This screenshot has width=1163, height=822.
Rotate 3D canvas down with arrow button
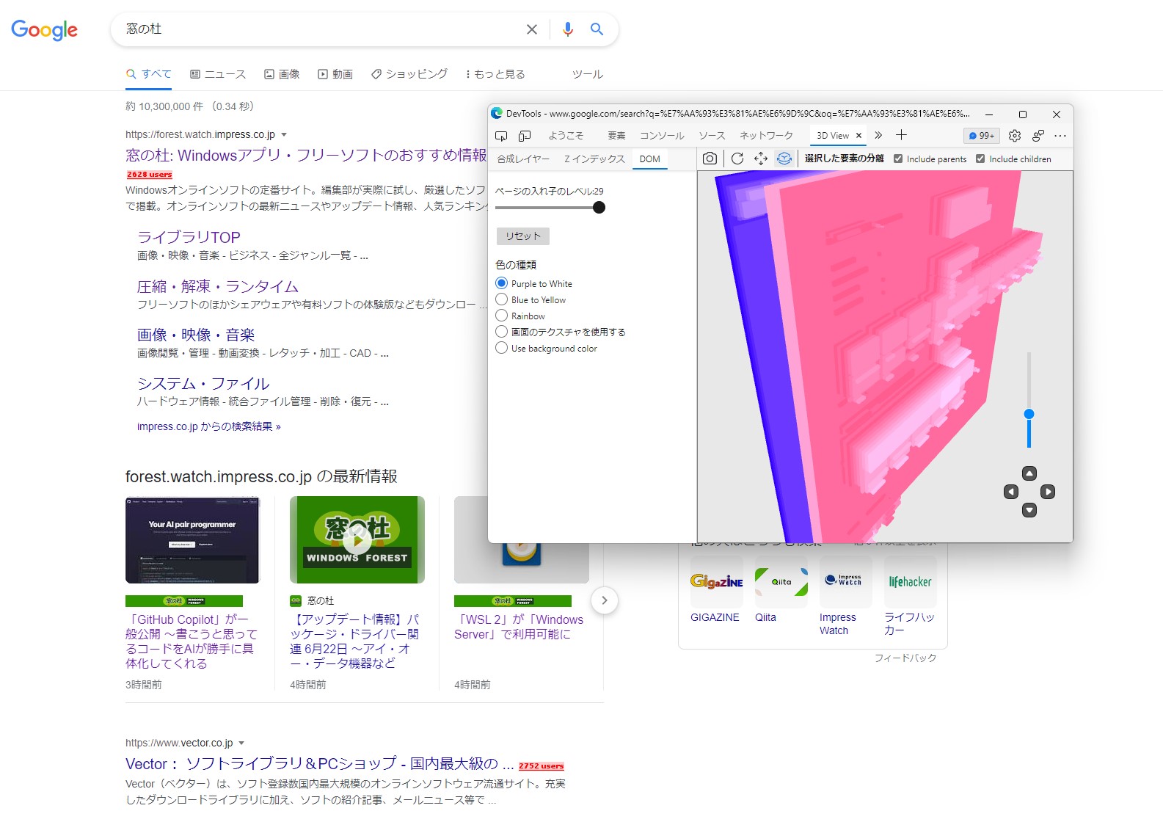(x=1029, y=510)
